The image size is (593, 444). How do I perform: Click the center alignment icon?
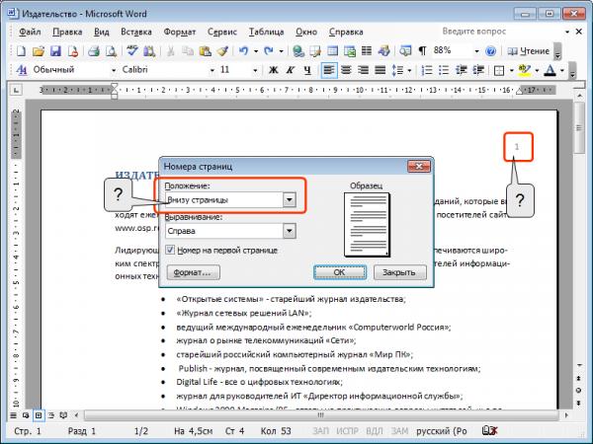346,70
